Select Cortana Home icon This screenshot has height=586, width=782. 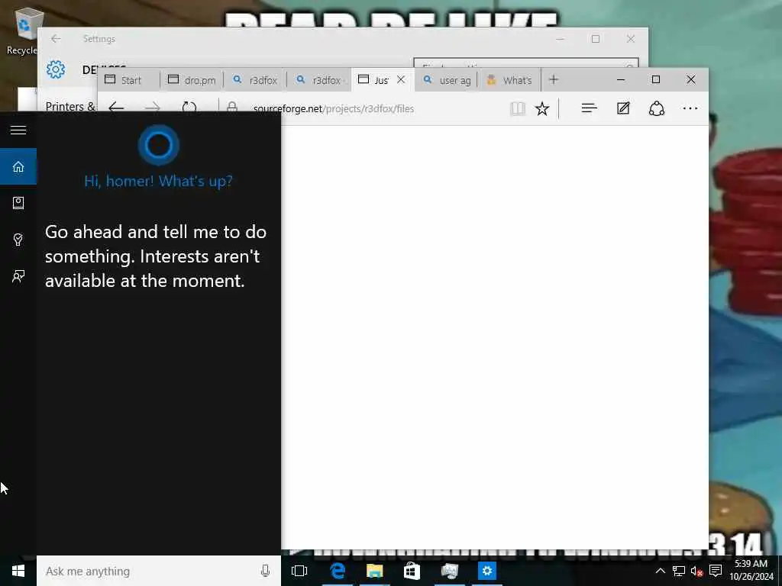point(18,166)
